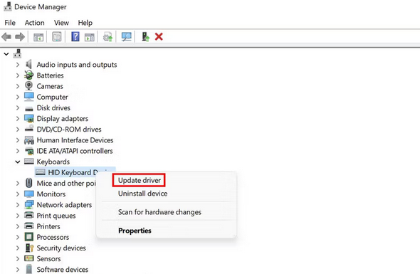This screenshot has height=274, width=420.
Task: Click the Security devices key icon
Action: [29, 248]
